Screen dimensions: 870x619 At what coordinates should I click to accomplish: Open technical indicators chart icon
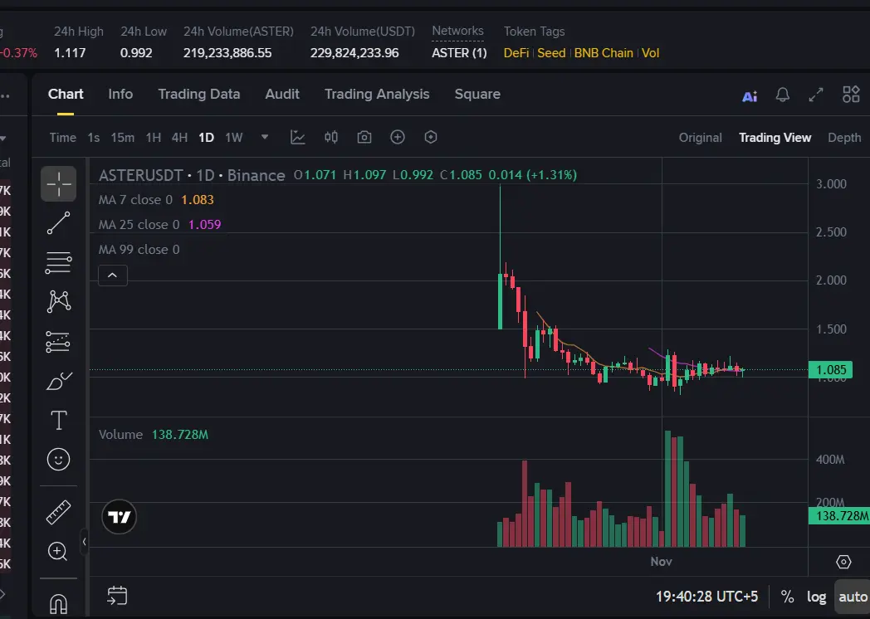[x=298, y=137]
